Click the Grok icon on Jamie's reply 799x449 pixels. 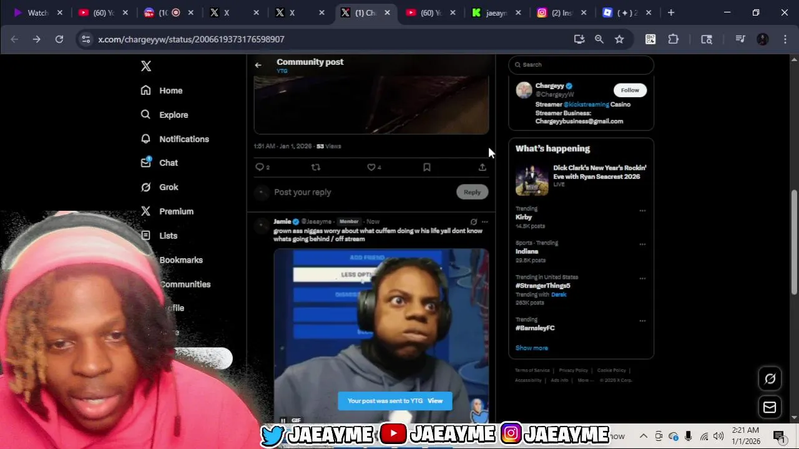[474, 221]
